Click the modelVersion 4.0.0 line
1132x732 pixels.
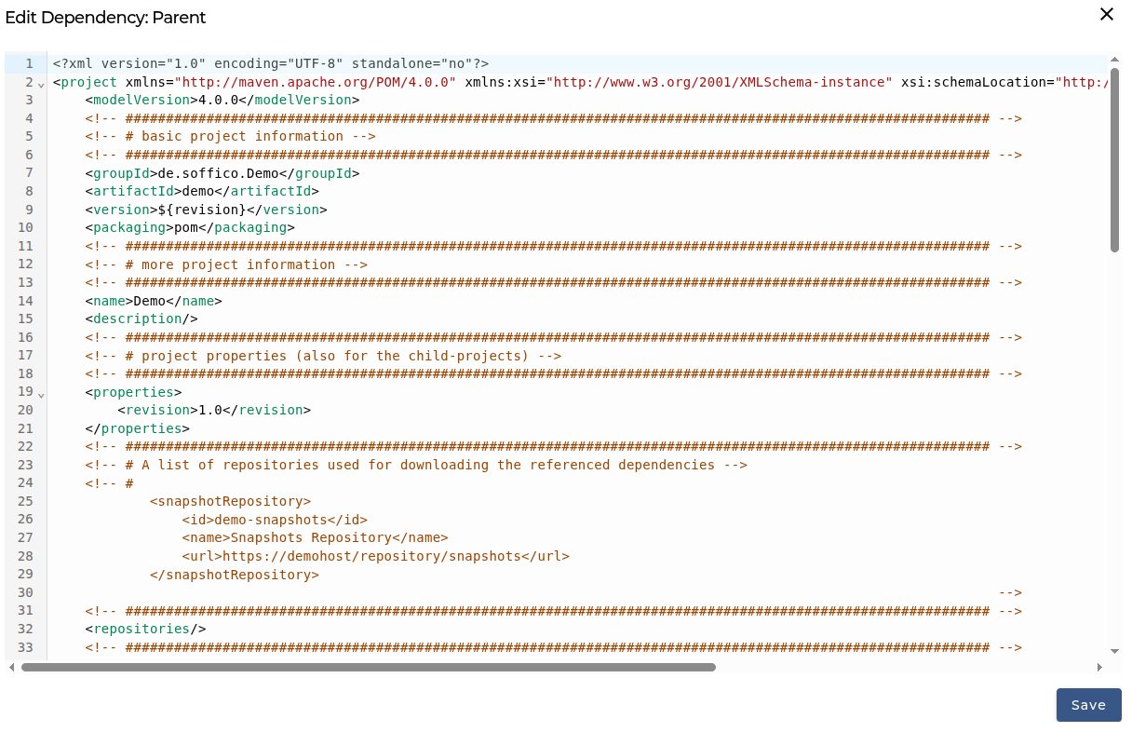pyautogui.click(x=222, y=100)
